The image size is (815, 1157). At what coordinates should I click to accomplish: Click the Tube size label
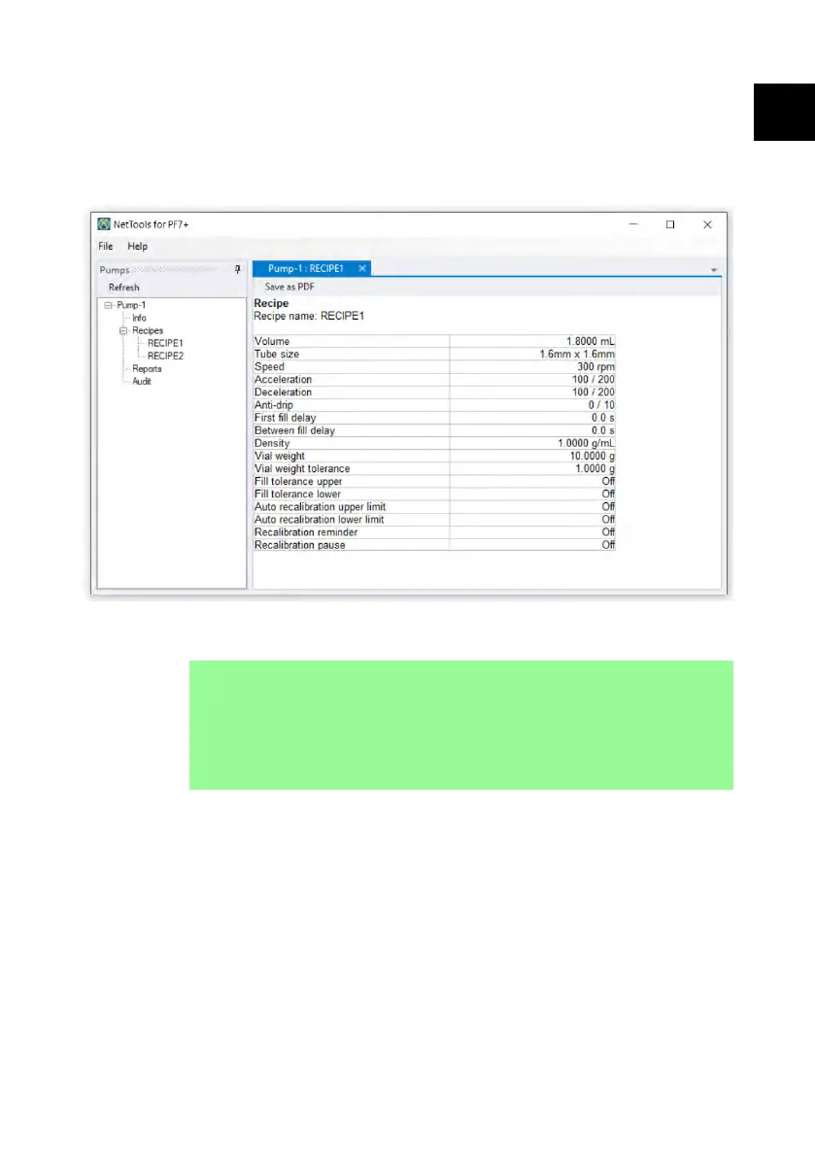[x=277, y=355]
